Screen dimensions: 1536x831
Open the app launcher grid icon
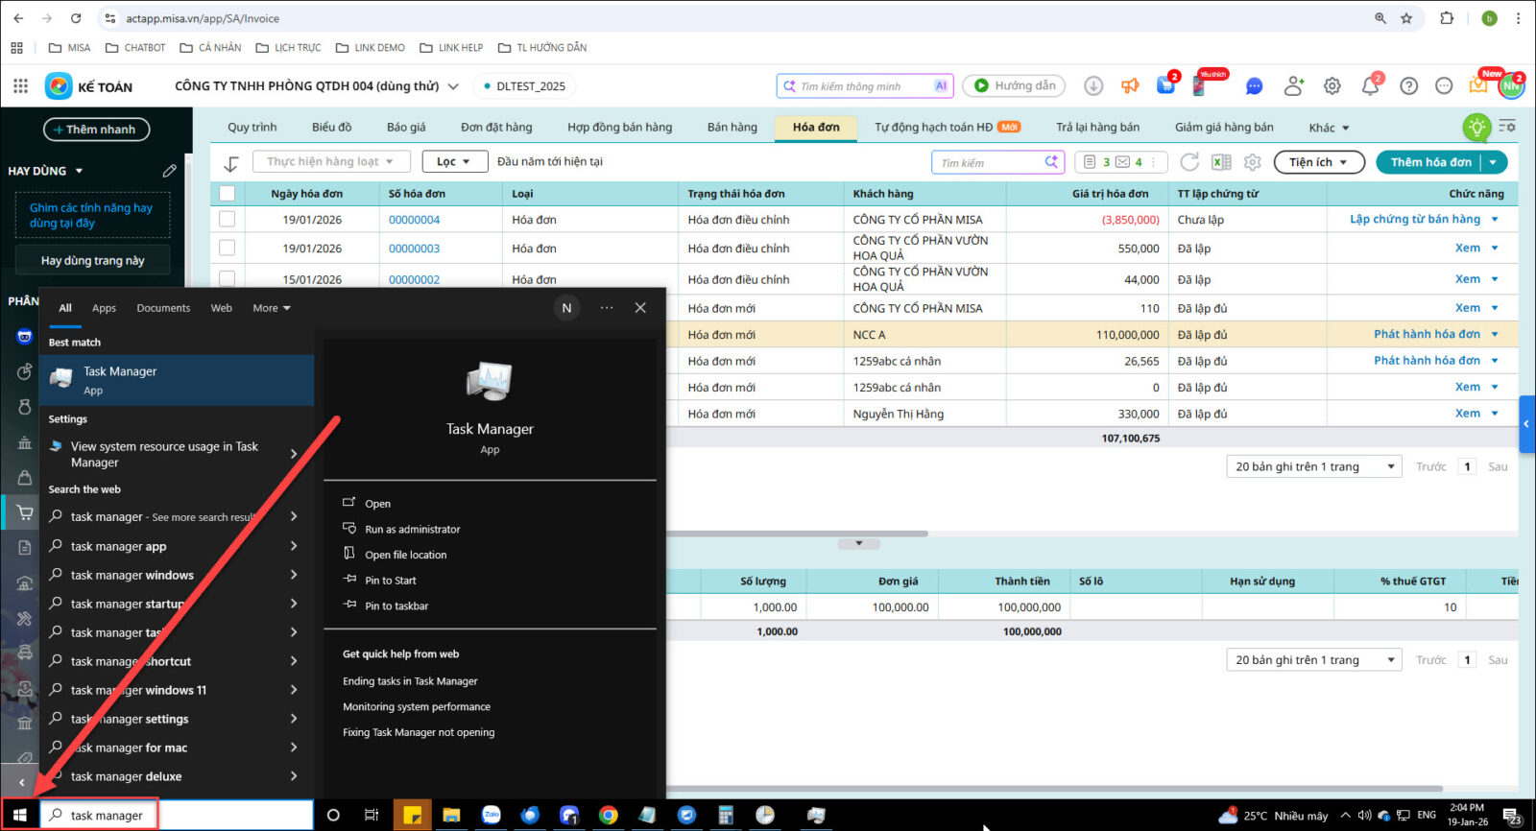(x=20, y=86)
